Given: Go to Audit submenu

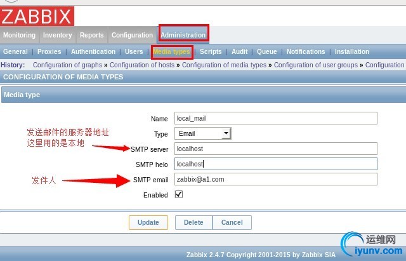Looking at the screenshot, I should [240, 51].
